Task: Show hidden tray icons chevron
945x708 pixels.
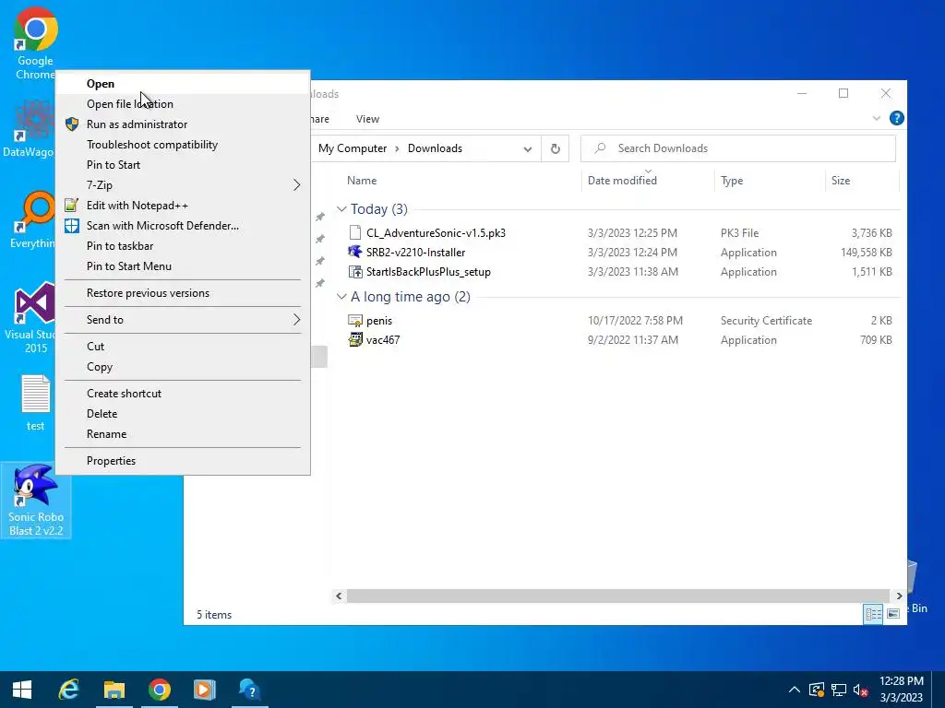Action: 795,690
